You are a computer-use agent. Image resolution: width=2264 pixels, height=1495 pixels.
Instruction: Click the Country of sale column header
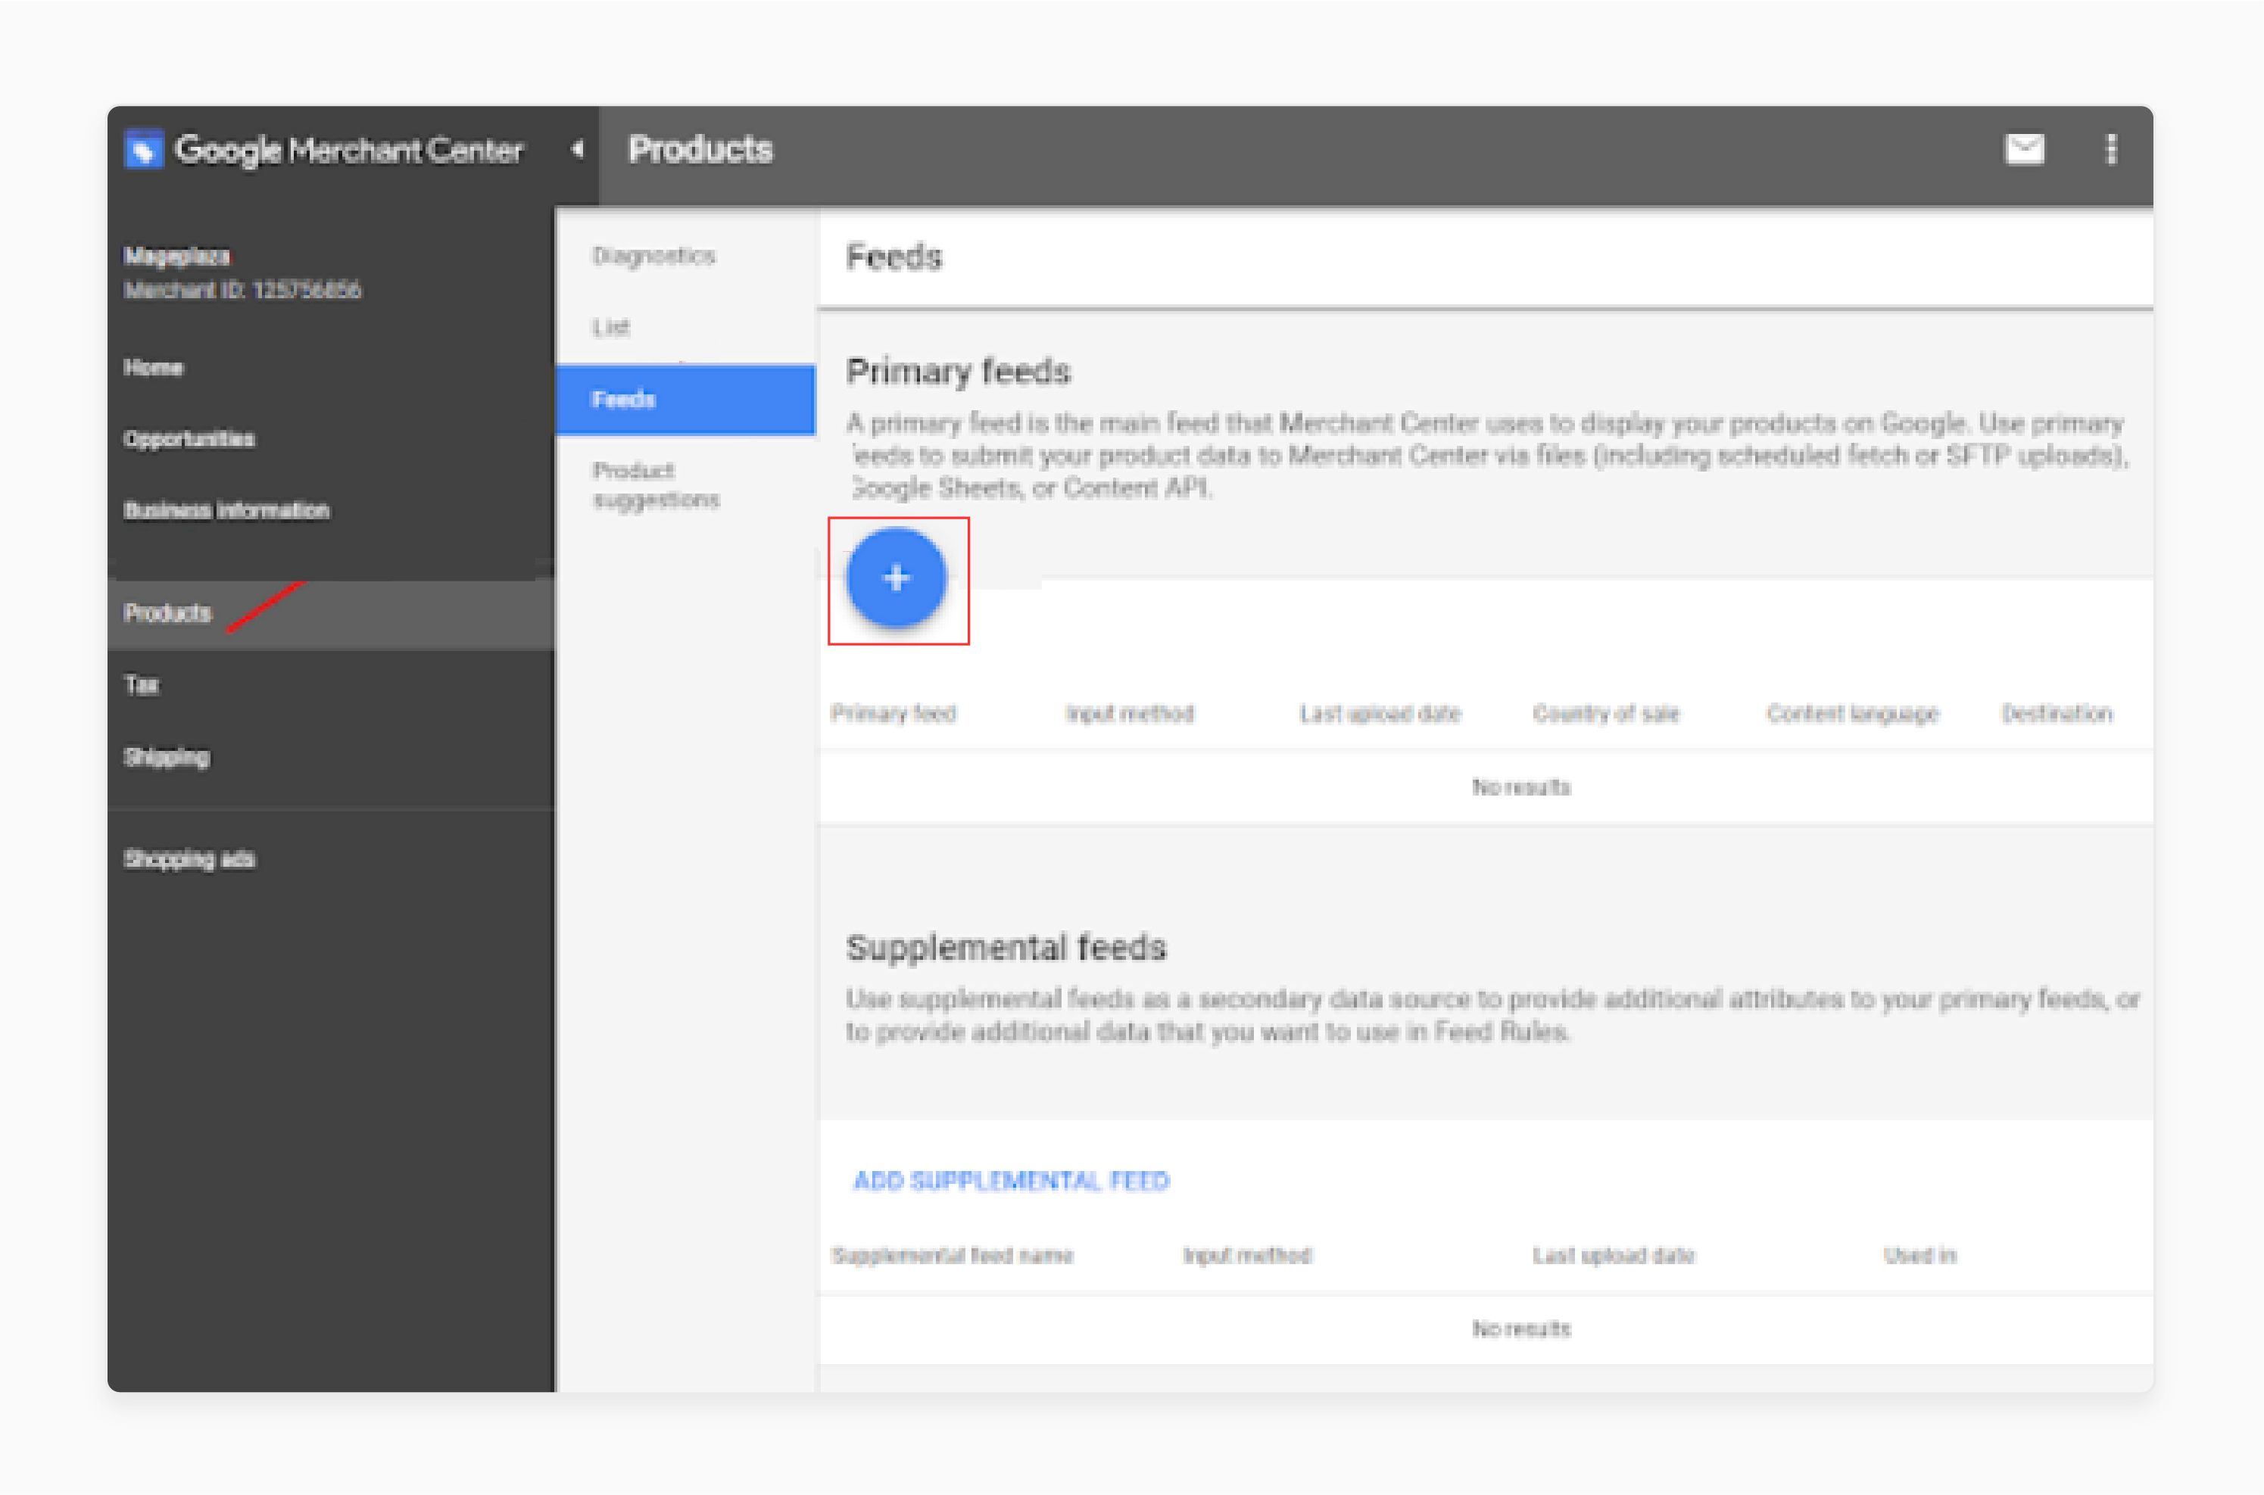tap(1606, 713)
